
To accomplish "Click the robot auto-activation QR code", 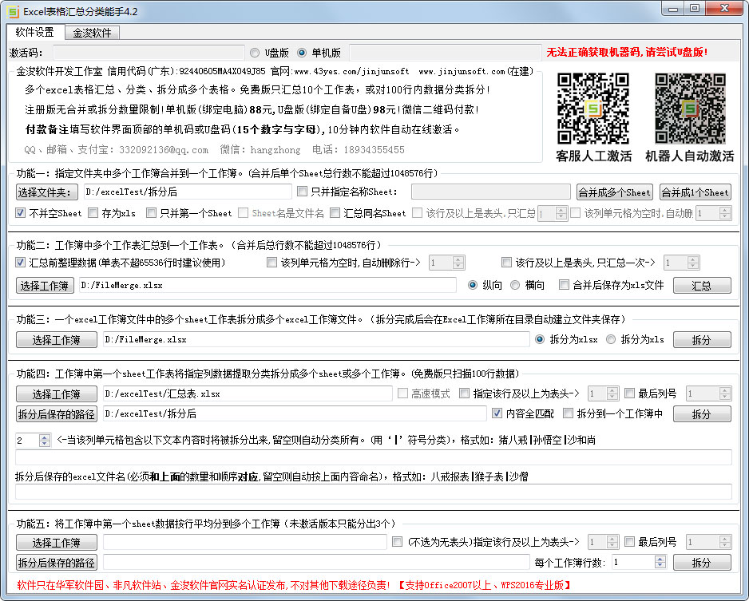I will click(690, 108).
